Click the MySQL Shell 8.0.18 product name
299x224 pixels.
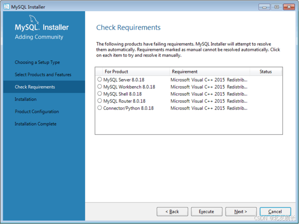pos(122,94)
